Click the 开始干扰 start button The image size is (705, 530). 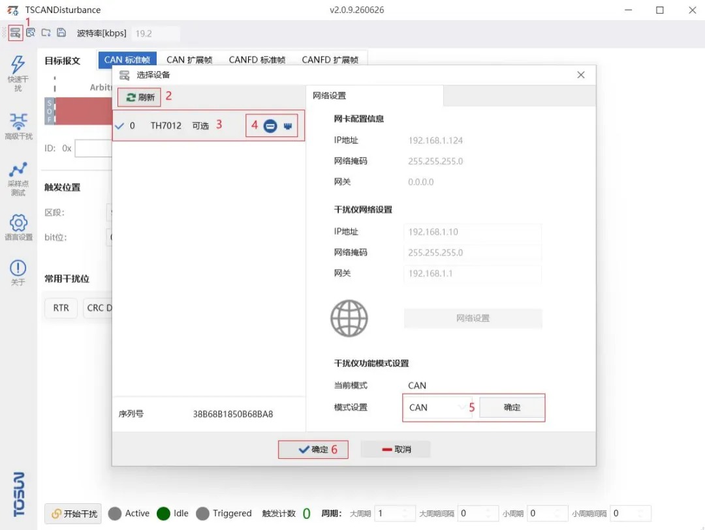tap(73, 514)
